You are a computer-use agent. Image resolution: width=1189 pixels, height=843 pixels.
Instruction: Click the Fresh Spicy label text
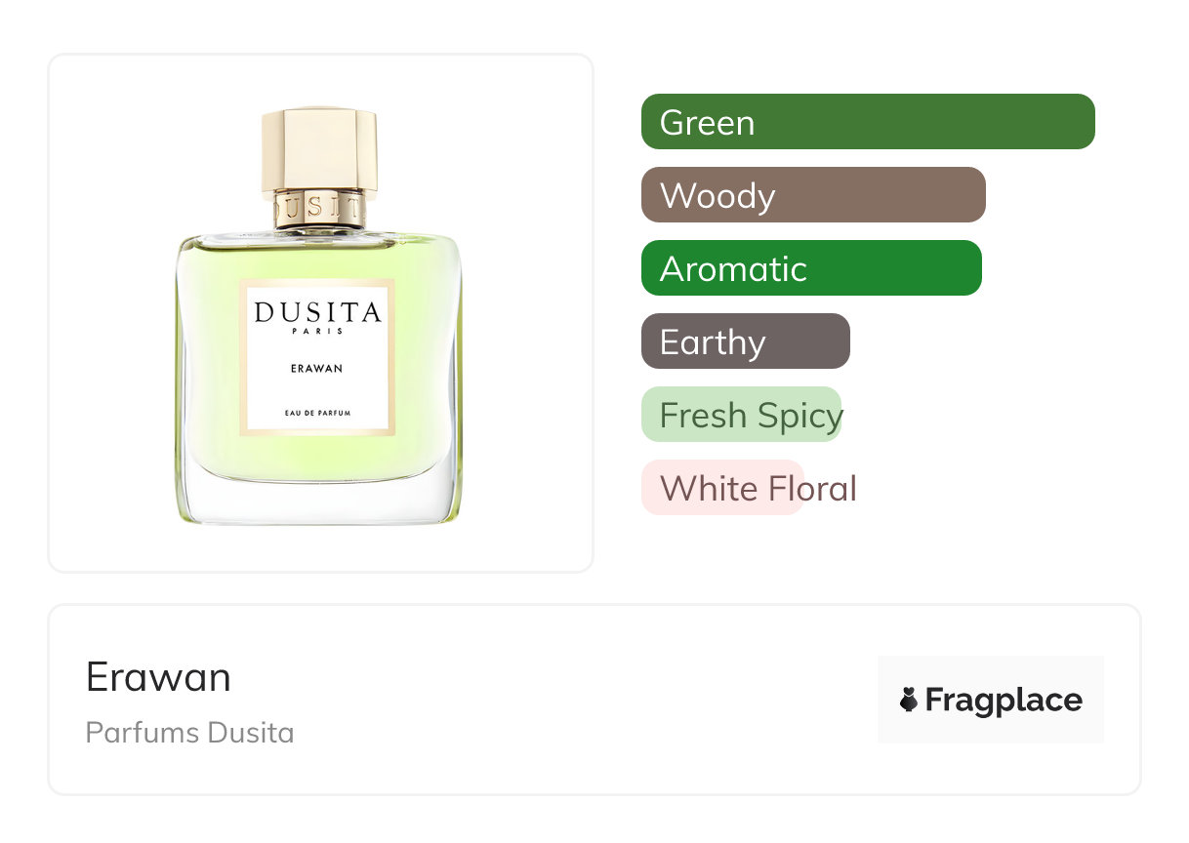tap(751, 417)
